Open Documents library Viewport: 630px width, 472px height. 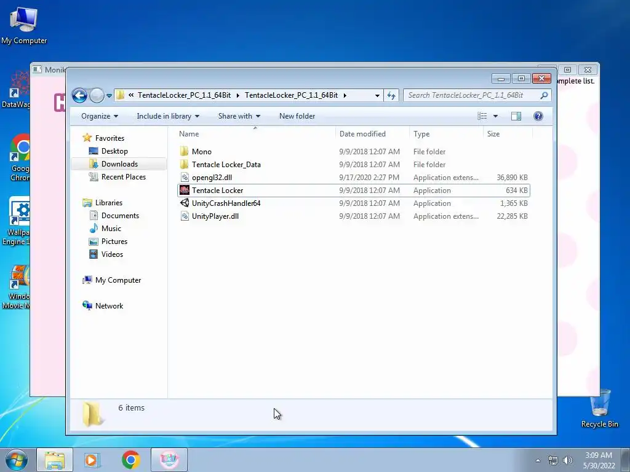pyautogui.click(x=120, y=216)
